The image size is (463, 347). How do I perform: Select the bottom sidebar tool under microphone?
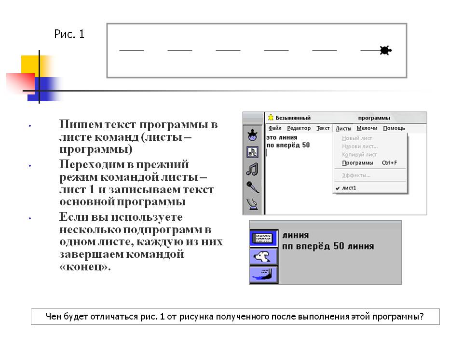252,205
